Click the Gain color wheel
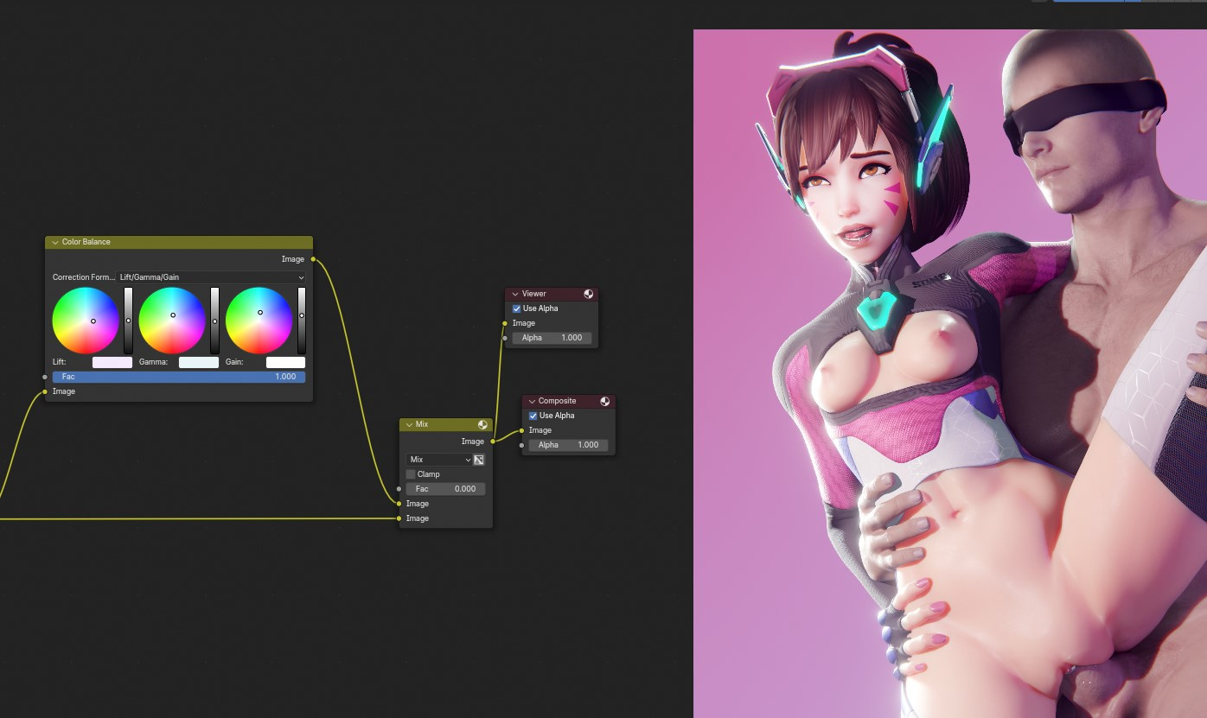 tap(259, 321)
